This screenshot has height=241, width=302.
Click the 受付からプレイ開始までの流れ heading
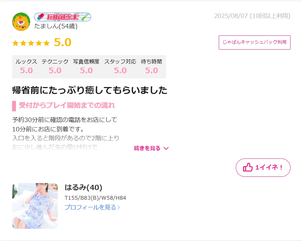pyautogui.click(x=67, y=105)
